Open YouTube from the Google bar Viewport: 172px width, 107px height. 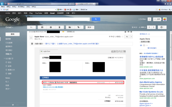point(38,13)
